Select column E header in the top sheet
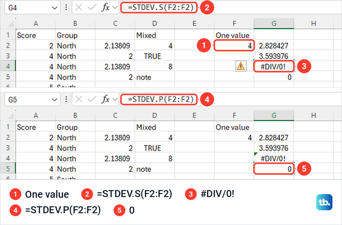Viewport: 342px width, 225px height. (194, 24)
